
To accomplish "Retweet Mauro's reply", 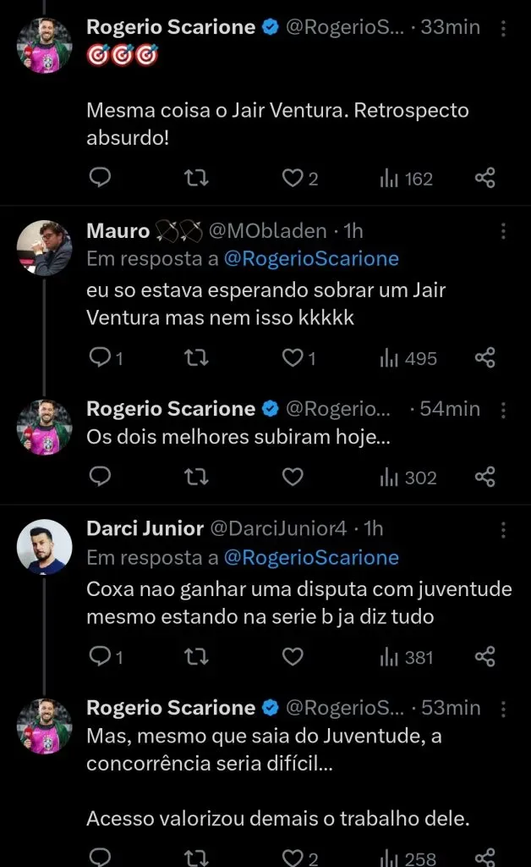I will pos(196,357).
